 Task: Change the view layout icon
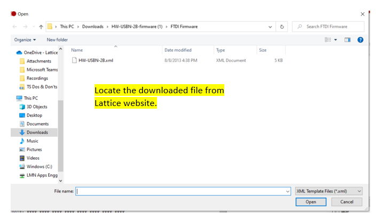point(328,40)
